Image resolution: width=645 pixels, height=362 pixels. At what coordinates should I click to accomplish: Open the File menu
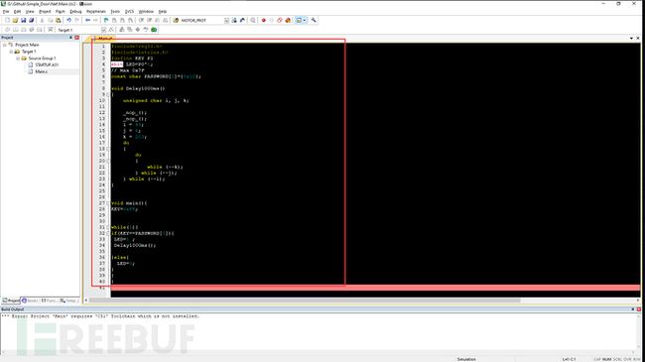[6, 12]
